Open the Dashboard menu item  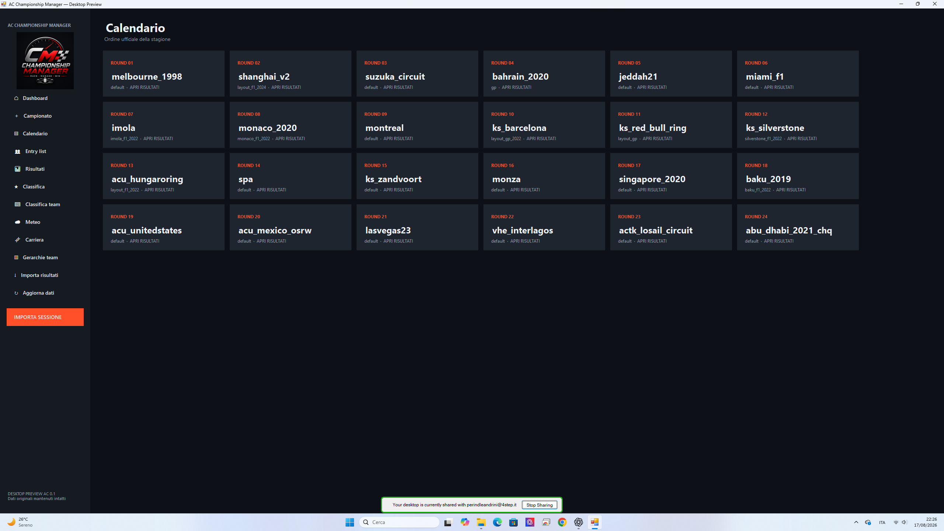pos(35,98)
